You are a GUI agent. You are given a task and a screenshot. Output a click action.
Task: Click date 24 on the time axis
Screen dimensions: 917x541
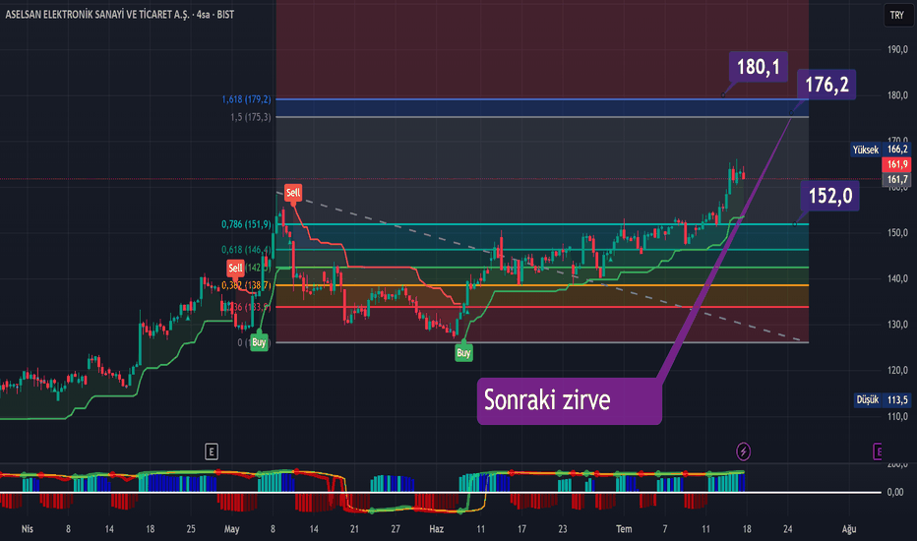788,529
